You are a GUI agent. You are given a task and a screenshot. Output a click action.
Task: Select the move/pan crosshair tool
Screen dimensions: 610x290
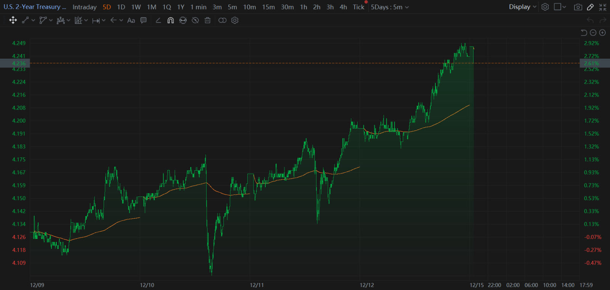(x=13, y=20)
